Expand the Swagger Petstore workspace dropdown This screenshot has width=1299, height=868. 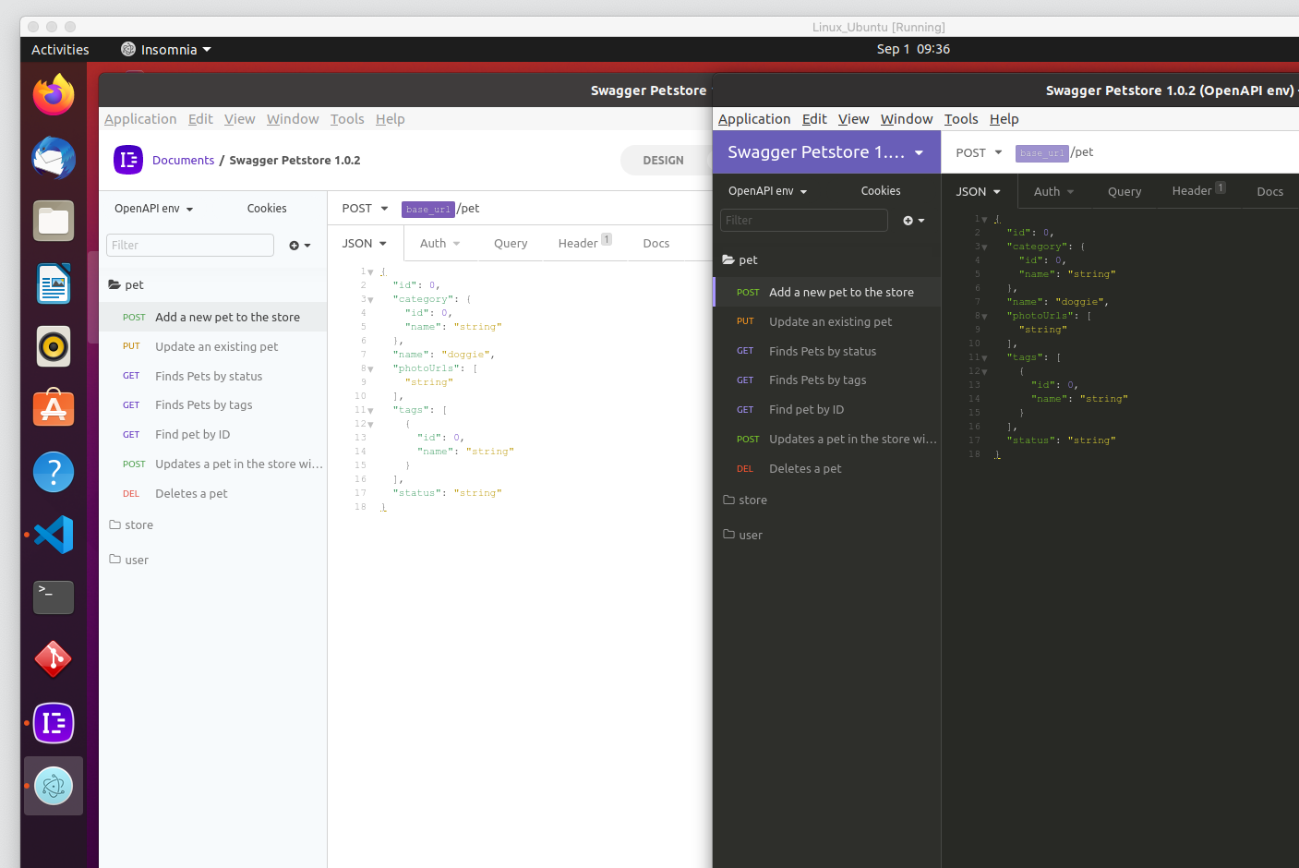(826, 152)
